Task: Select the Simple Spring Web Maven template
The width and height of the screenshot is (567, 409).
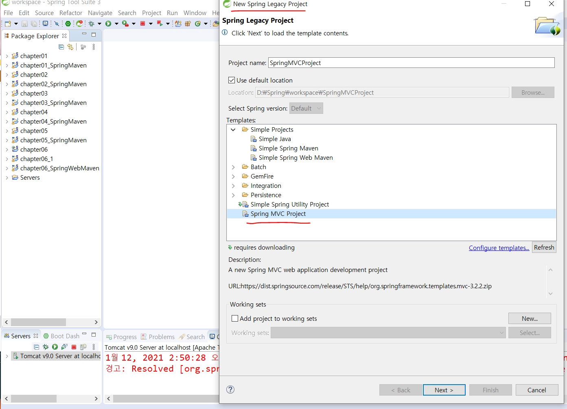Action: pyautogui.click(x=296, y=158)
